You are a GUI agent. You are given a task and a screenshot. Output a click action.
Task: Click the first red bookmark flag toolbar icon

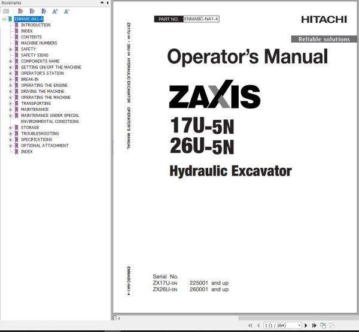[20, 11]
